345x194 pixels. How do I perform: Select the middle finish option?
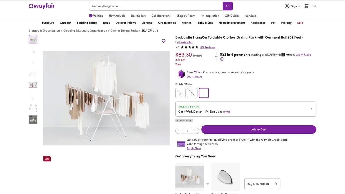click(192, 93)
